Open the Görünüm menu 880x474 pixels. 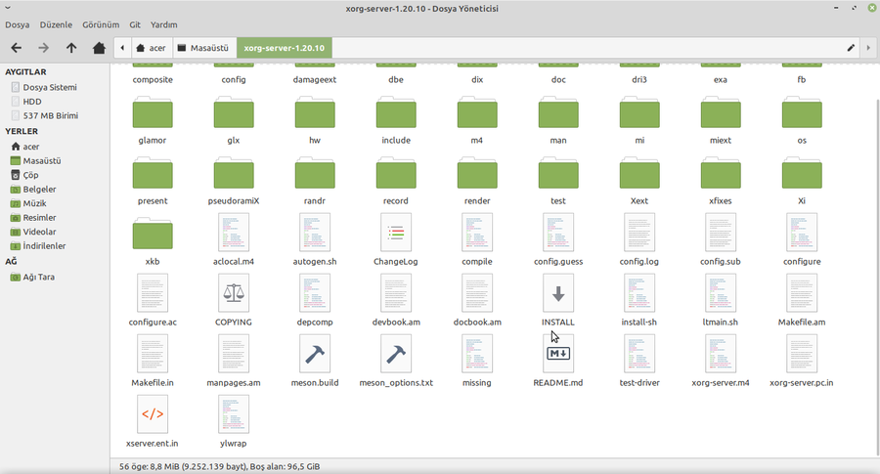click(x=101, y=24)
